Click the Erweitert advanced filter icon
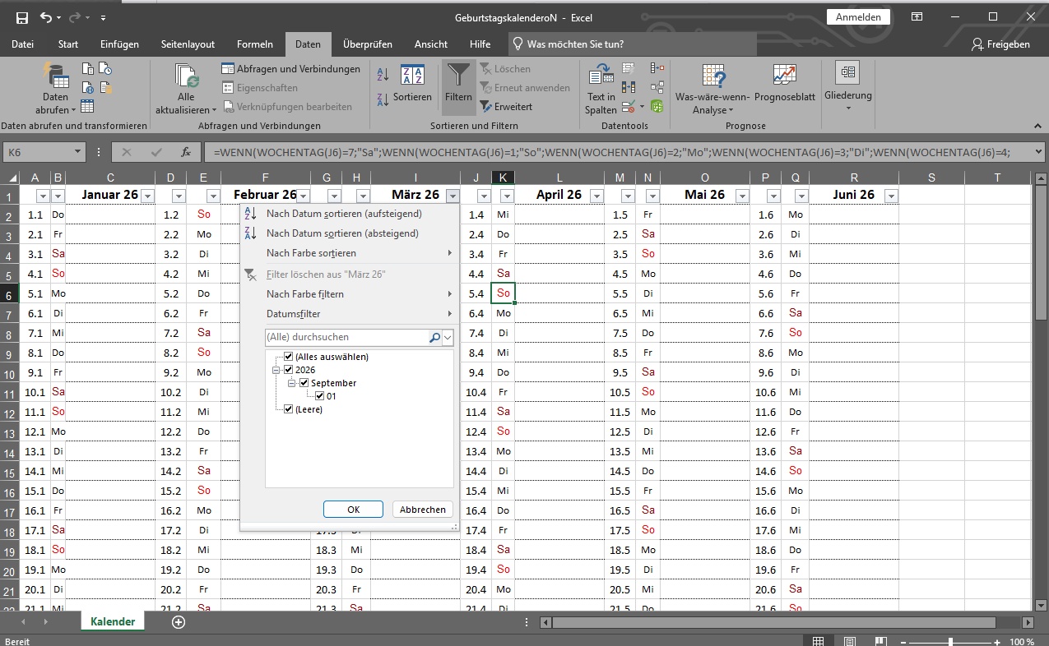1049x646 pixels. [507, 107]
